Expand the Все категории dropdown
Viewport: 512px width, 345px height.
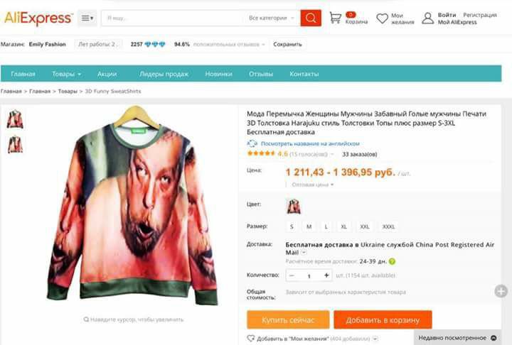(x=272, y=18)
